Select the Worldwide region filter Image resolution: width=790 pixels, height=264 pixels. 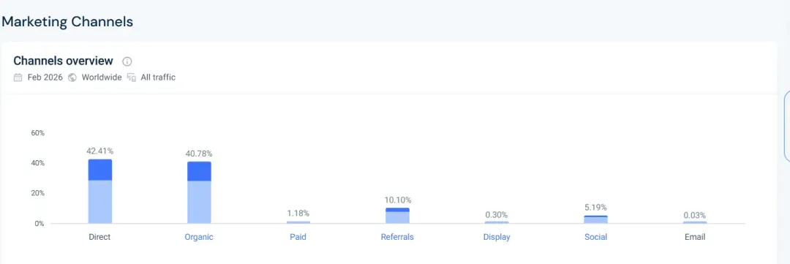click(102, 78)
